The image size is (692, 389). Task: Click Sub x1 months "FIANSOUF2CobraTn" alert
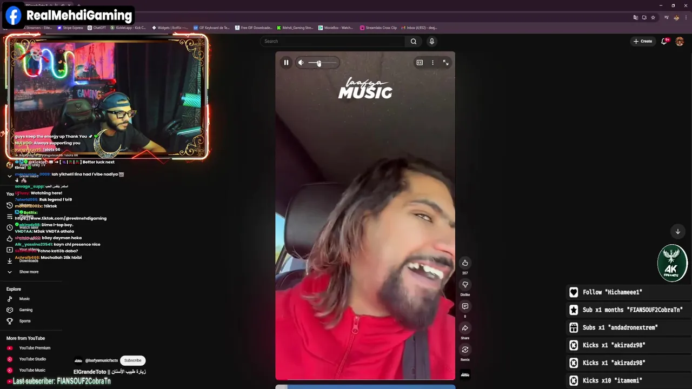pos(630,310)
